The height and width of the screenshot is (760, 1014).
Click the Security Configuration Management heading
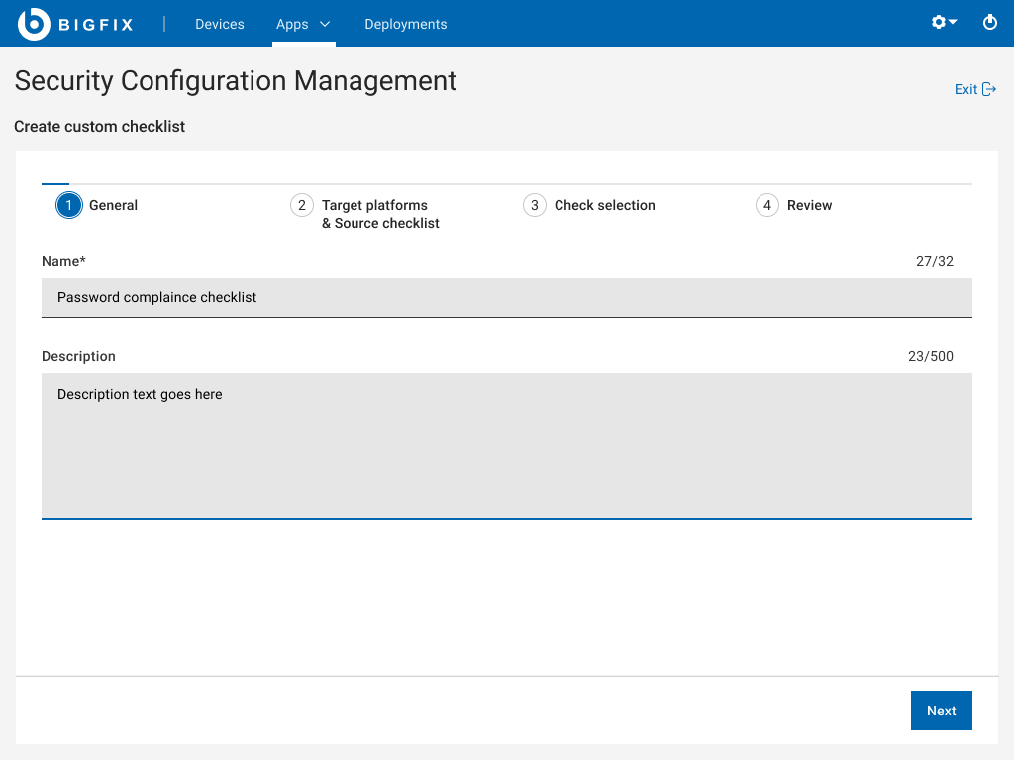point(236,81)
